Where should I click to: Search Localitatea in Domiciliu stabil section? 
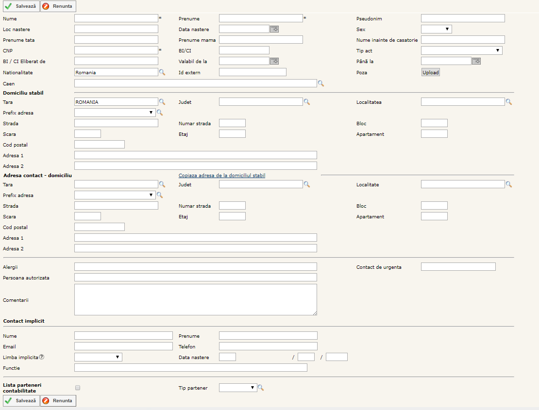(x=508, y=102)
